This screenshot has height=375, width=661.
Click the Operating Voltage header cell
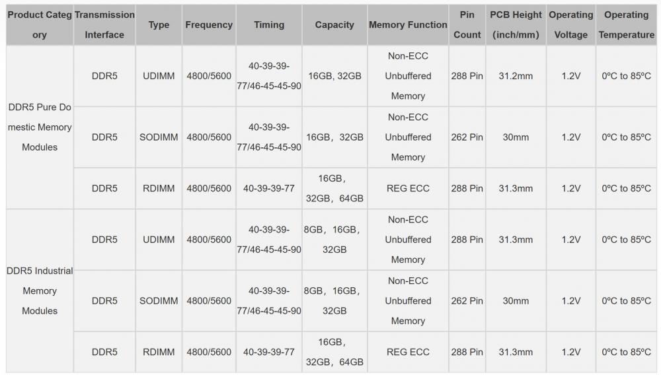coord(571,25)
